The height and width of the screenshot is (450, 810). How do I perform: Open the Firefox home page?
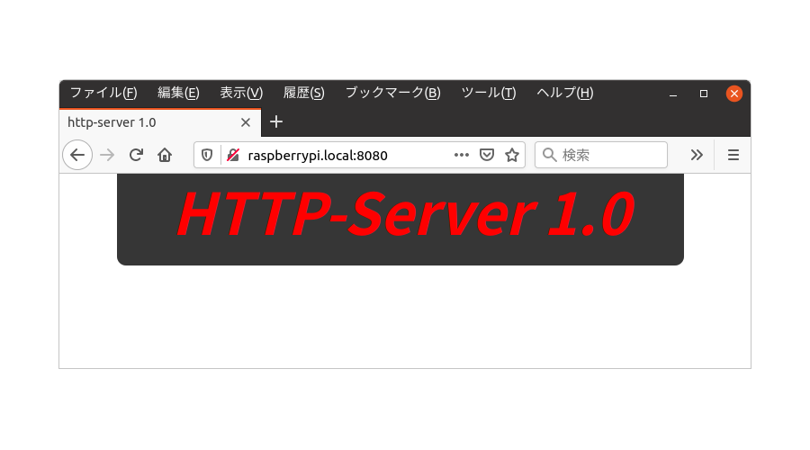coord(165,155)
